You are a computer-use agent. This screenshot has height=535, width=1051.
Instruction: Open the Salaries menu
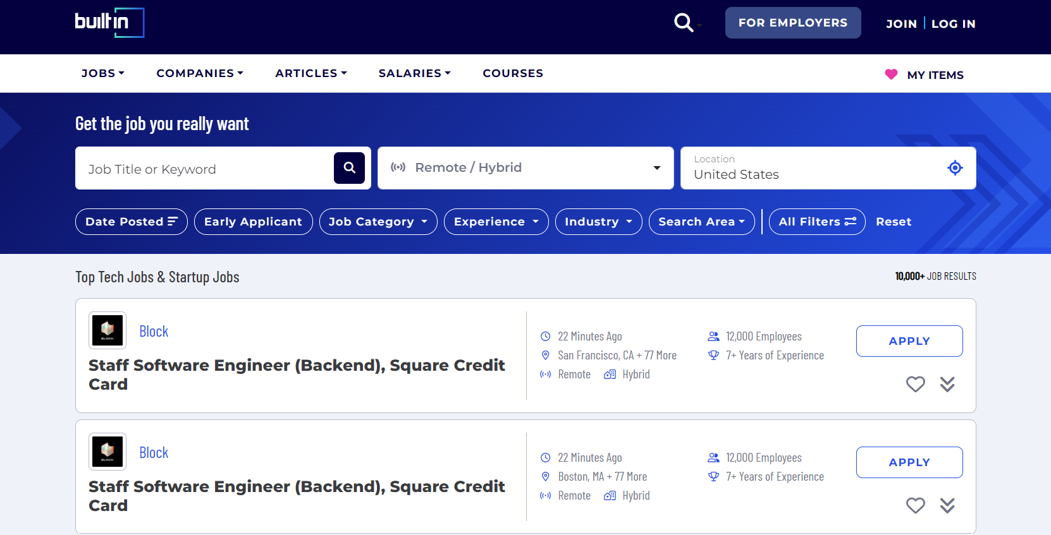click(x=415, y=73)
